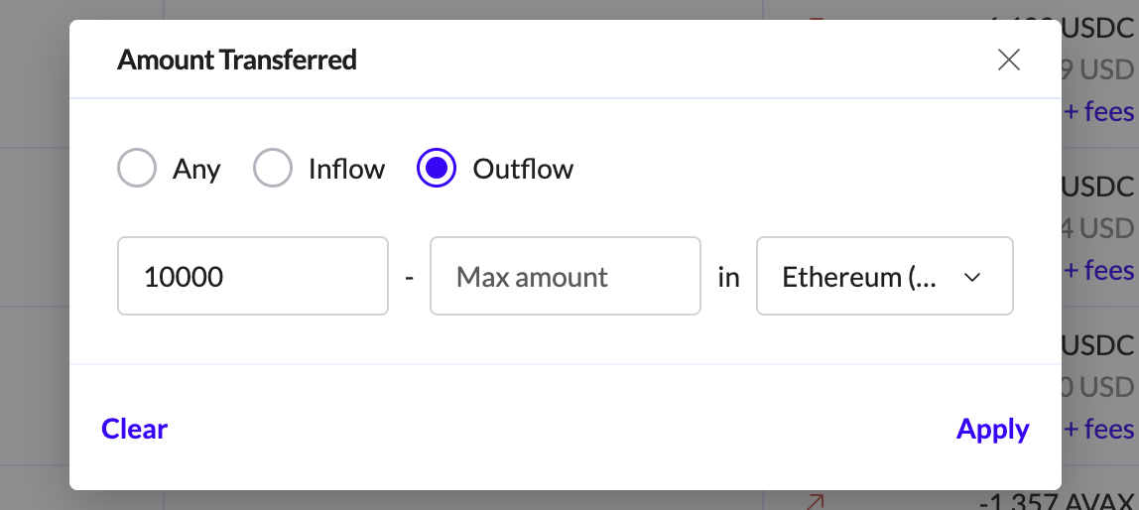
Task: Open the "+ fees" link under the 4 USD value
Action: (1099, 270)
